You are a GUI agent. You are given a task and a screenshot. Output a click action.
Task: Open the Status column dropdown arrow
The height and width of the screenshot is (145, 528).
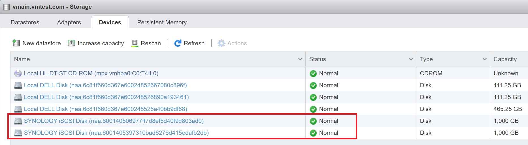[x=411, y=59]
